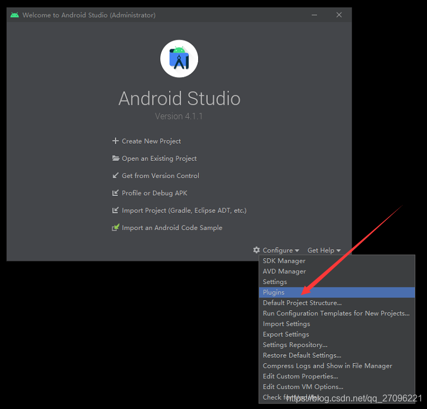Click the Android icon in title bar
Screen dimensions: 427x409
[x=15, y=15]
